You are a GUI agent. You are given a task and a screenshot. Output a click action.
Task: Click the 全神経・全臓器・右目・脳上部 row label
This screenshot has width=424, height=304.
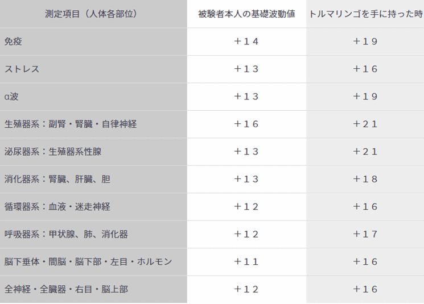pos(66,289)
